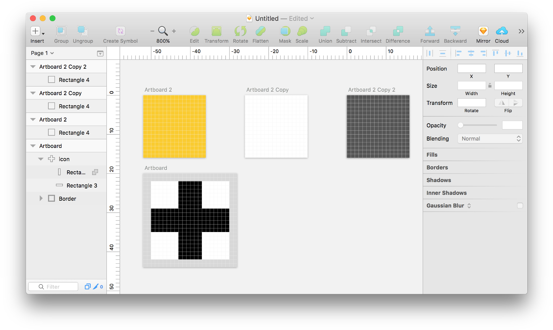Screen dimensions: 553x330
Task: Click the Flatten tool icon
Action: (260, 31)
